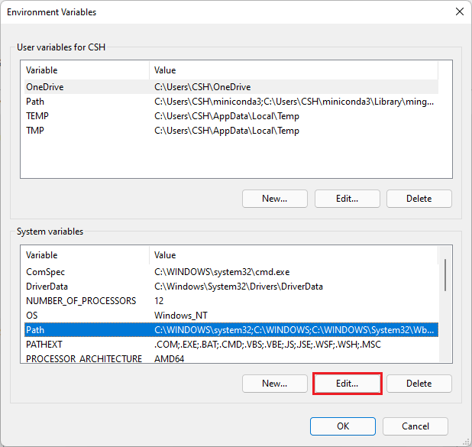Dismiss dialog with Cancel button
The width and height of the screenshot is (472, 447).
[415, 426]
